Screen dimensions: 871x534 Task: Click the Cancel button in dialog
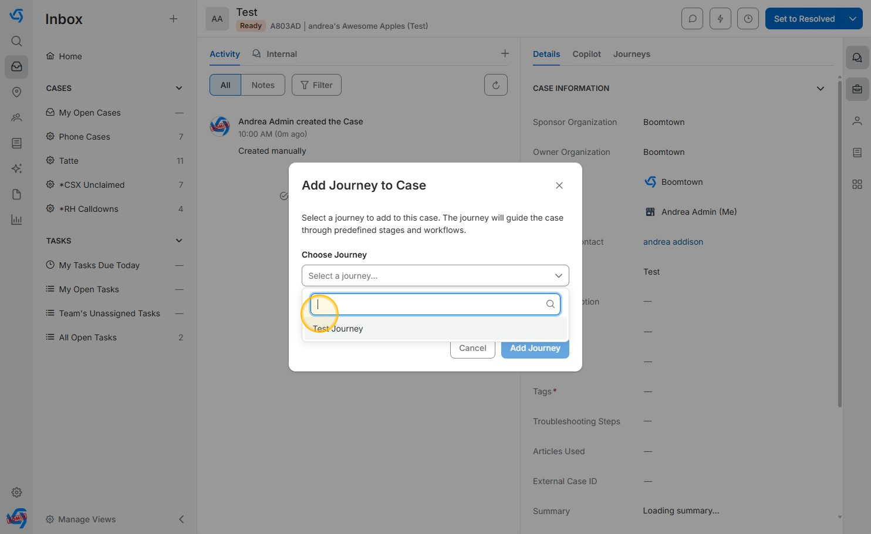click(472, 348)
